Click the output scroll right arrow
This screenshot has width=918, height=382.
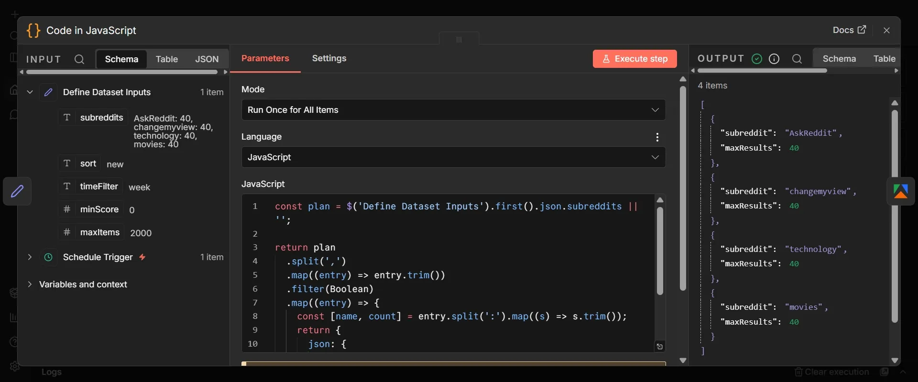(896, 71)
